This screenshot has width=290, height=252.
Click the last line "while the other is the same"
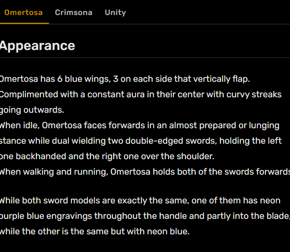click(x=94, y=231)
